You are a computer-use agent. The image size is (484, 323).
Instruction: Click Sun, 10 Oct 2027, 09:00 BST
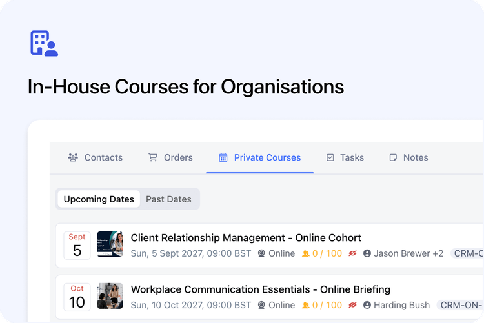point(191,305)
